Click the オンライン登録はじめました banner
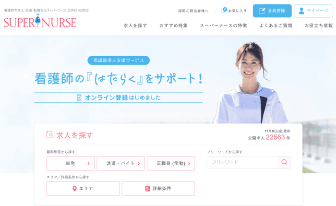 [119, 98]
